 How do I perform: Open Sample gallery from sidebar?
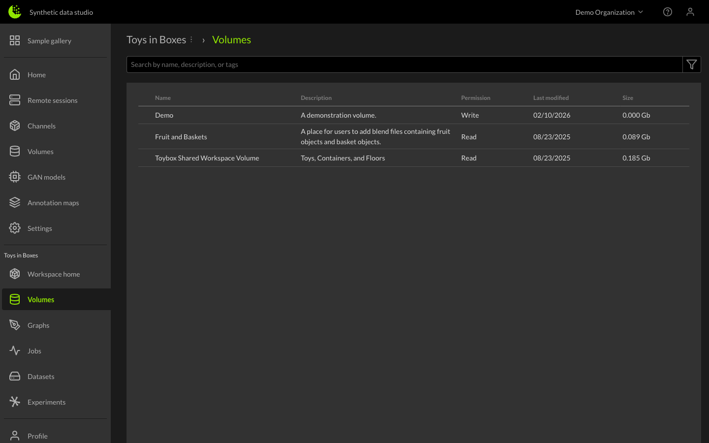pyautogui.click(x=49, y=41)
